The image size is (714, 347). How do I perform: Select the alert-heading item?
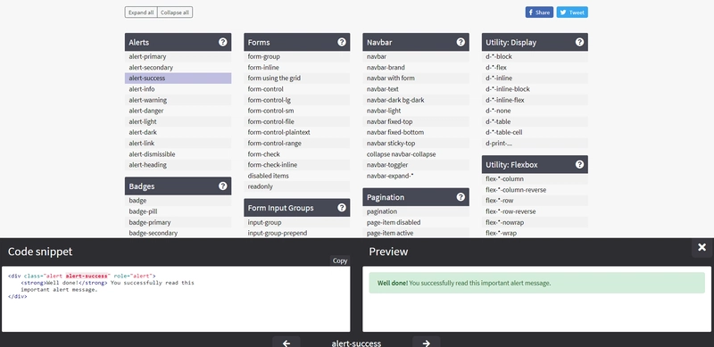click(178, 165)
